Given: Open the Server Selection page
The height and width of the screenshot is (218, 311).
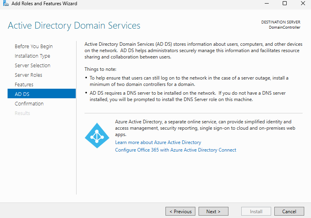Looking at the screenshot, I should pyautogui.click(x=32, y=66).
